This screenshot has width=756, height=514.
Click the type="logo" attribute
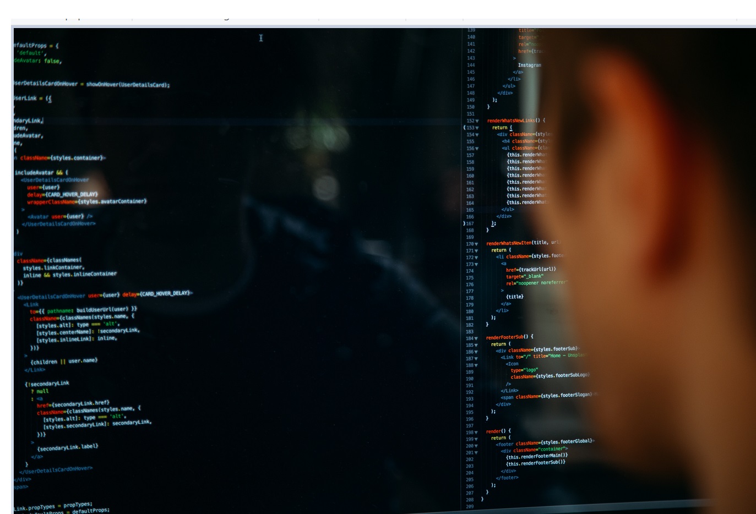pyautogui.click(x=524, y=370)
